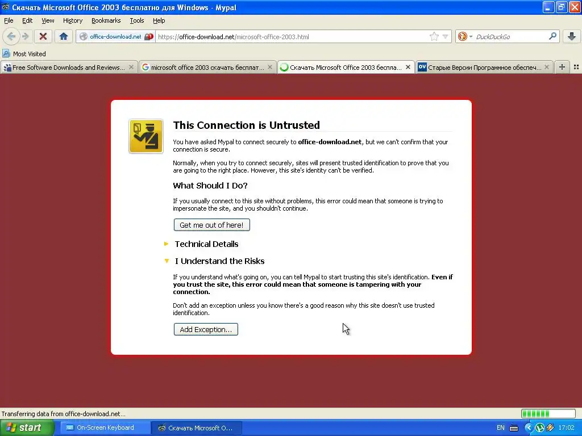Bookmark this page with the star icon

click(434, 36)
